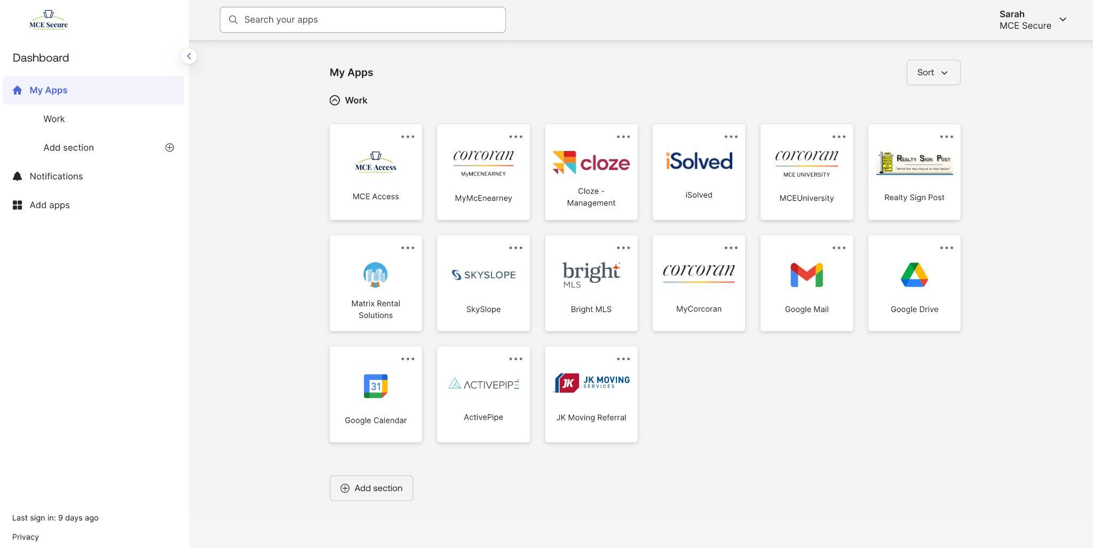1093x548 pixels.
Task: Open the Gmail envelope icon
Action: [x=806, y=275]
